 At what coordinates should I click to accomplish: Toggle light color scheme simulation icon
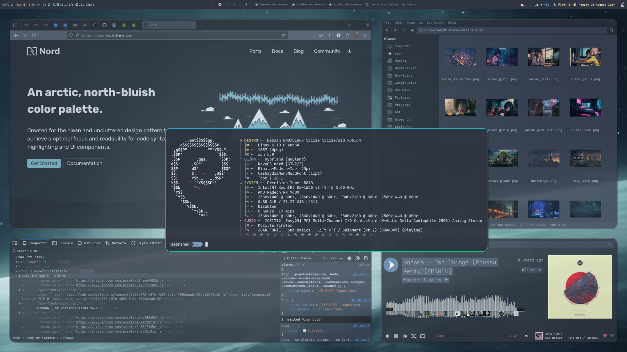pos(349,258)
